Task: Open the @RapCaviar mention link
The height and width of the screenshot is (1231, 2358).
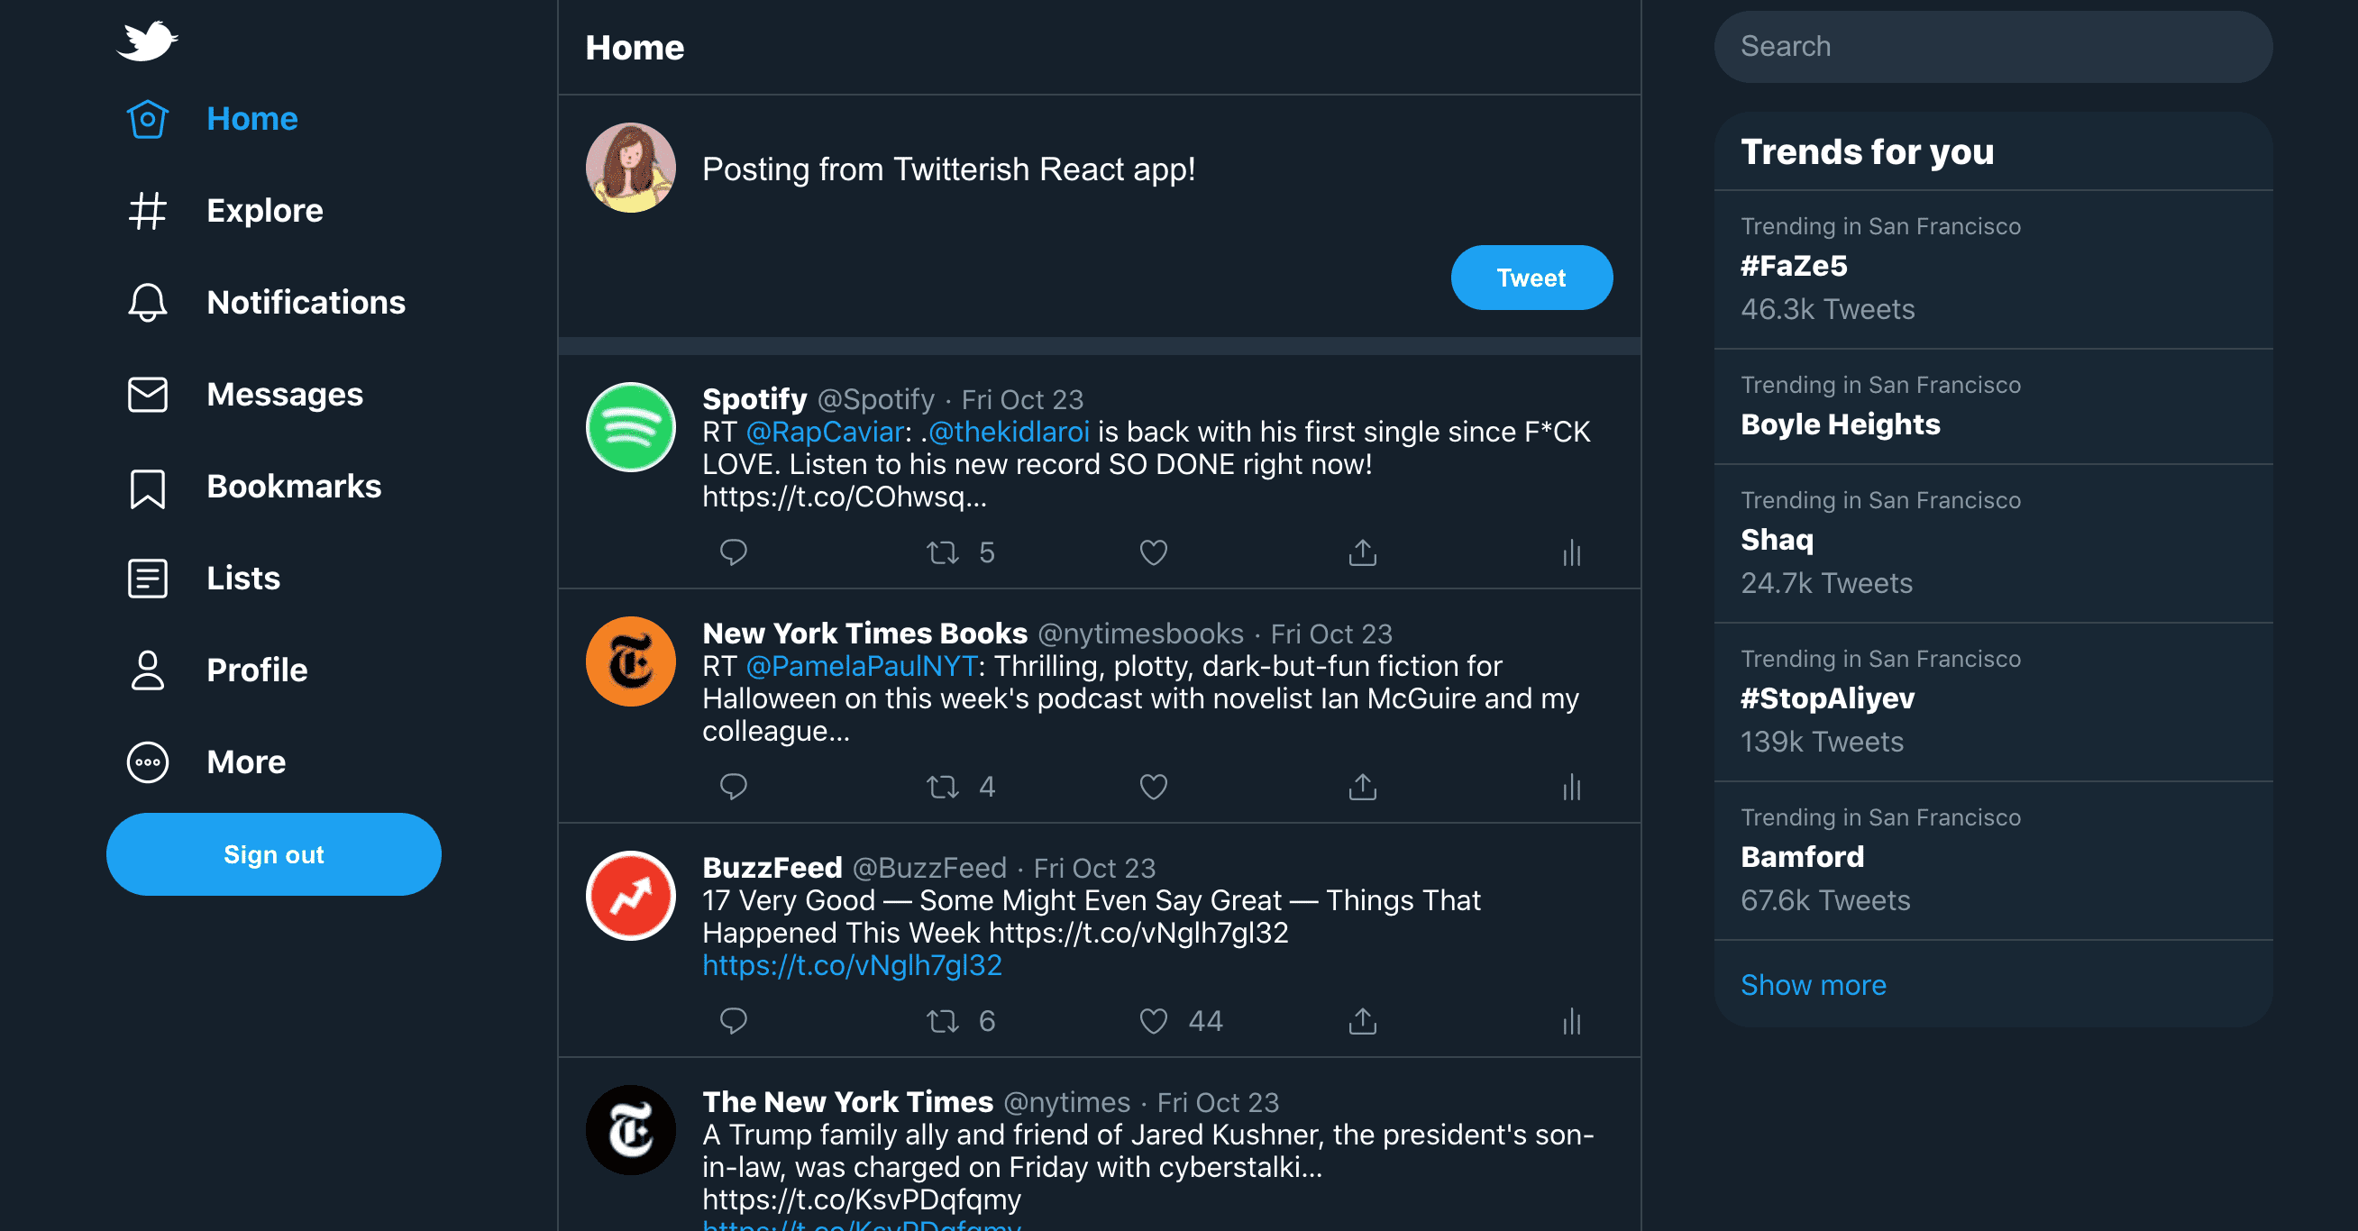Action: pos(824,432)
